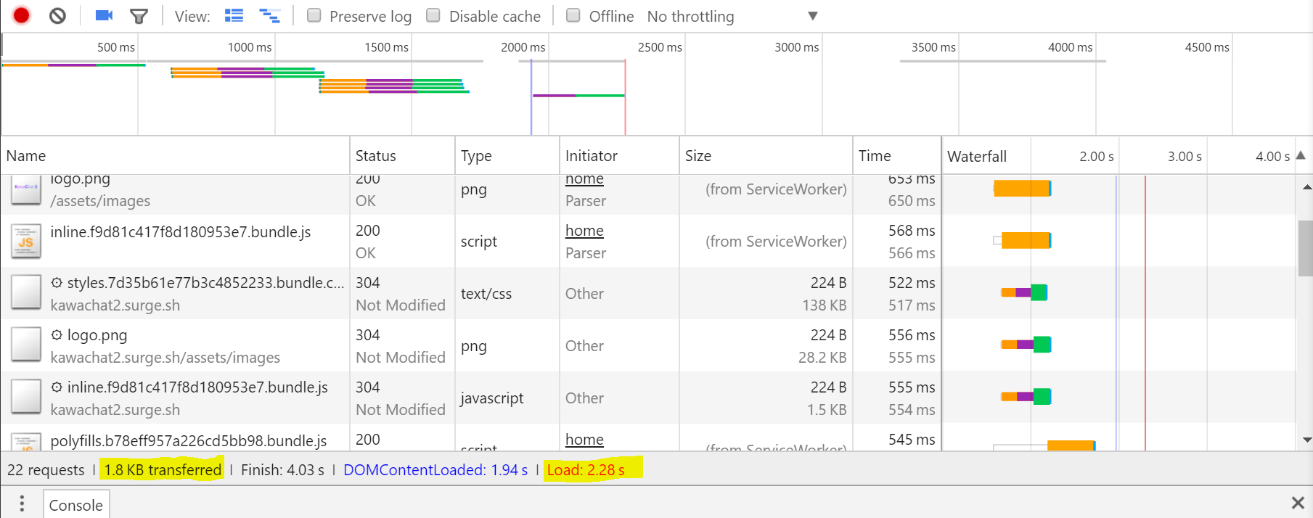Image resolution: width=1313 pixels, height=518 pixels.
Task: Toggle the capture screenshots camera icon
Action: tap(105, 15)
